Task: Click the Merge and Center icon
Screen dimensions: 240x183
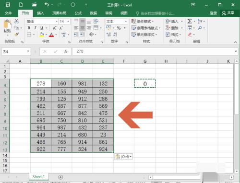Action: click(x=96, y=28)
